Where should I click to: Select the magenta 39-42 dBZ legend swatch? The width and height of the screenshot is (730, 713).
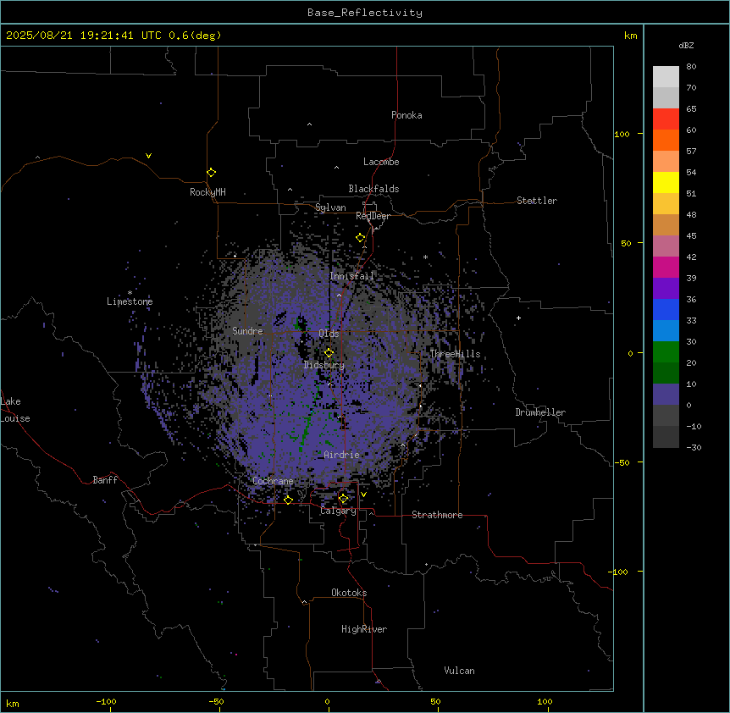[666, 267]
